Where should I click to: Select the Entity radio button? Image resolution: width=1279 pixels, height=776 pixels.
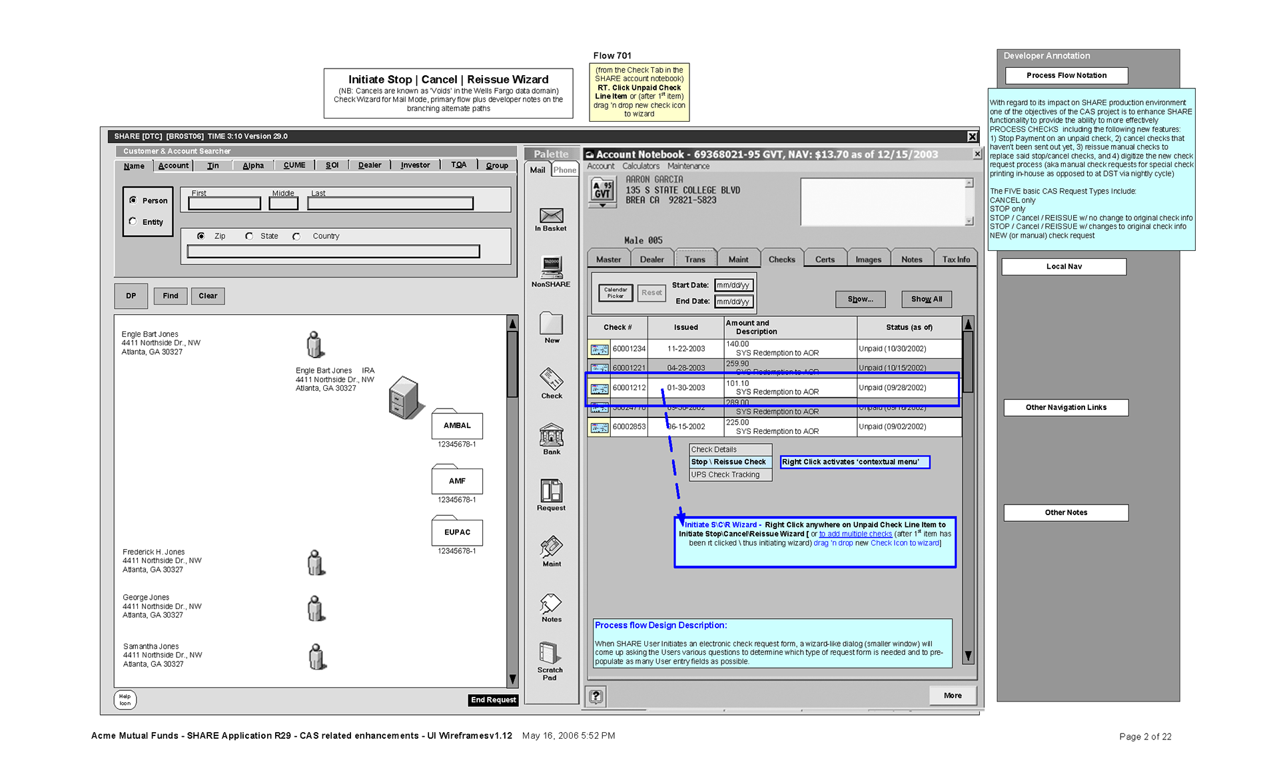click(133, 222)
